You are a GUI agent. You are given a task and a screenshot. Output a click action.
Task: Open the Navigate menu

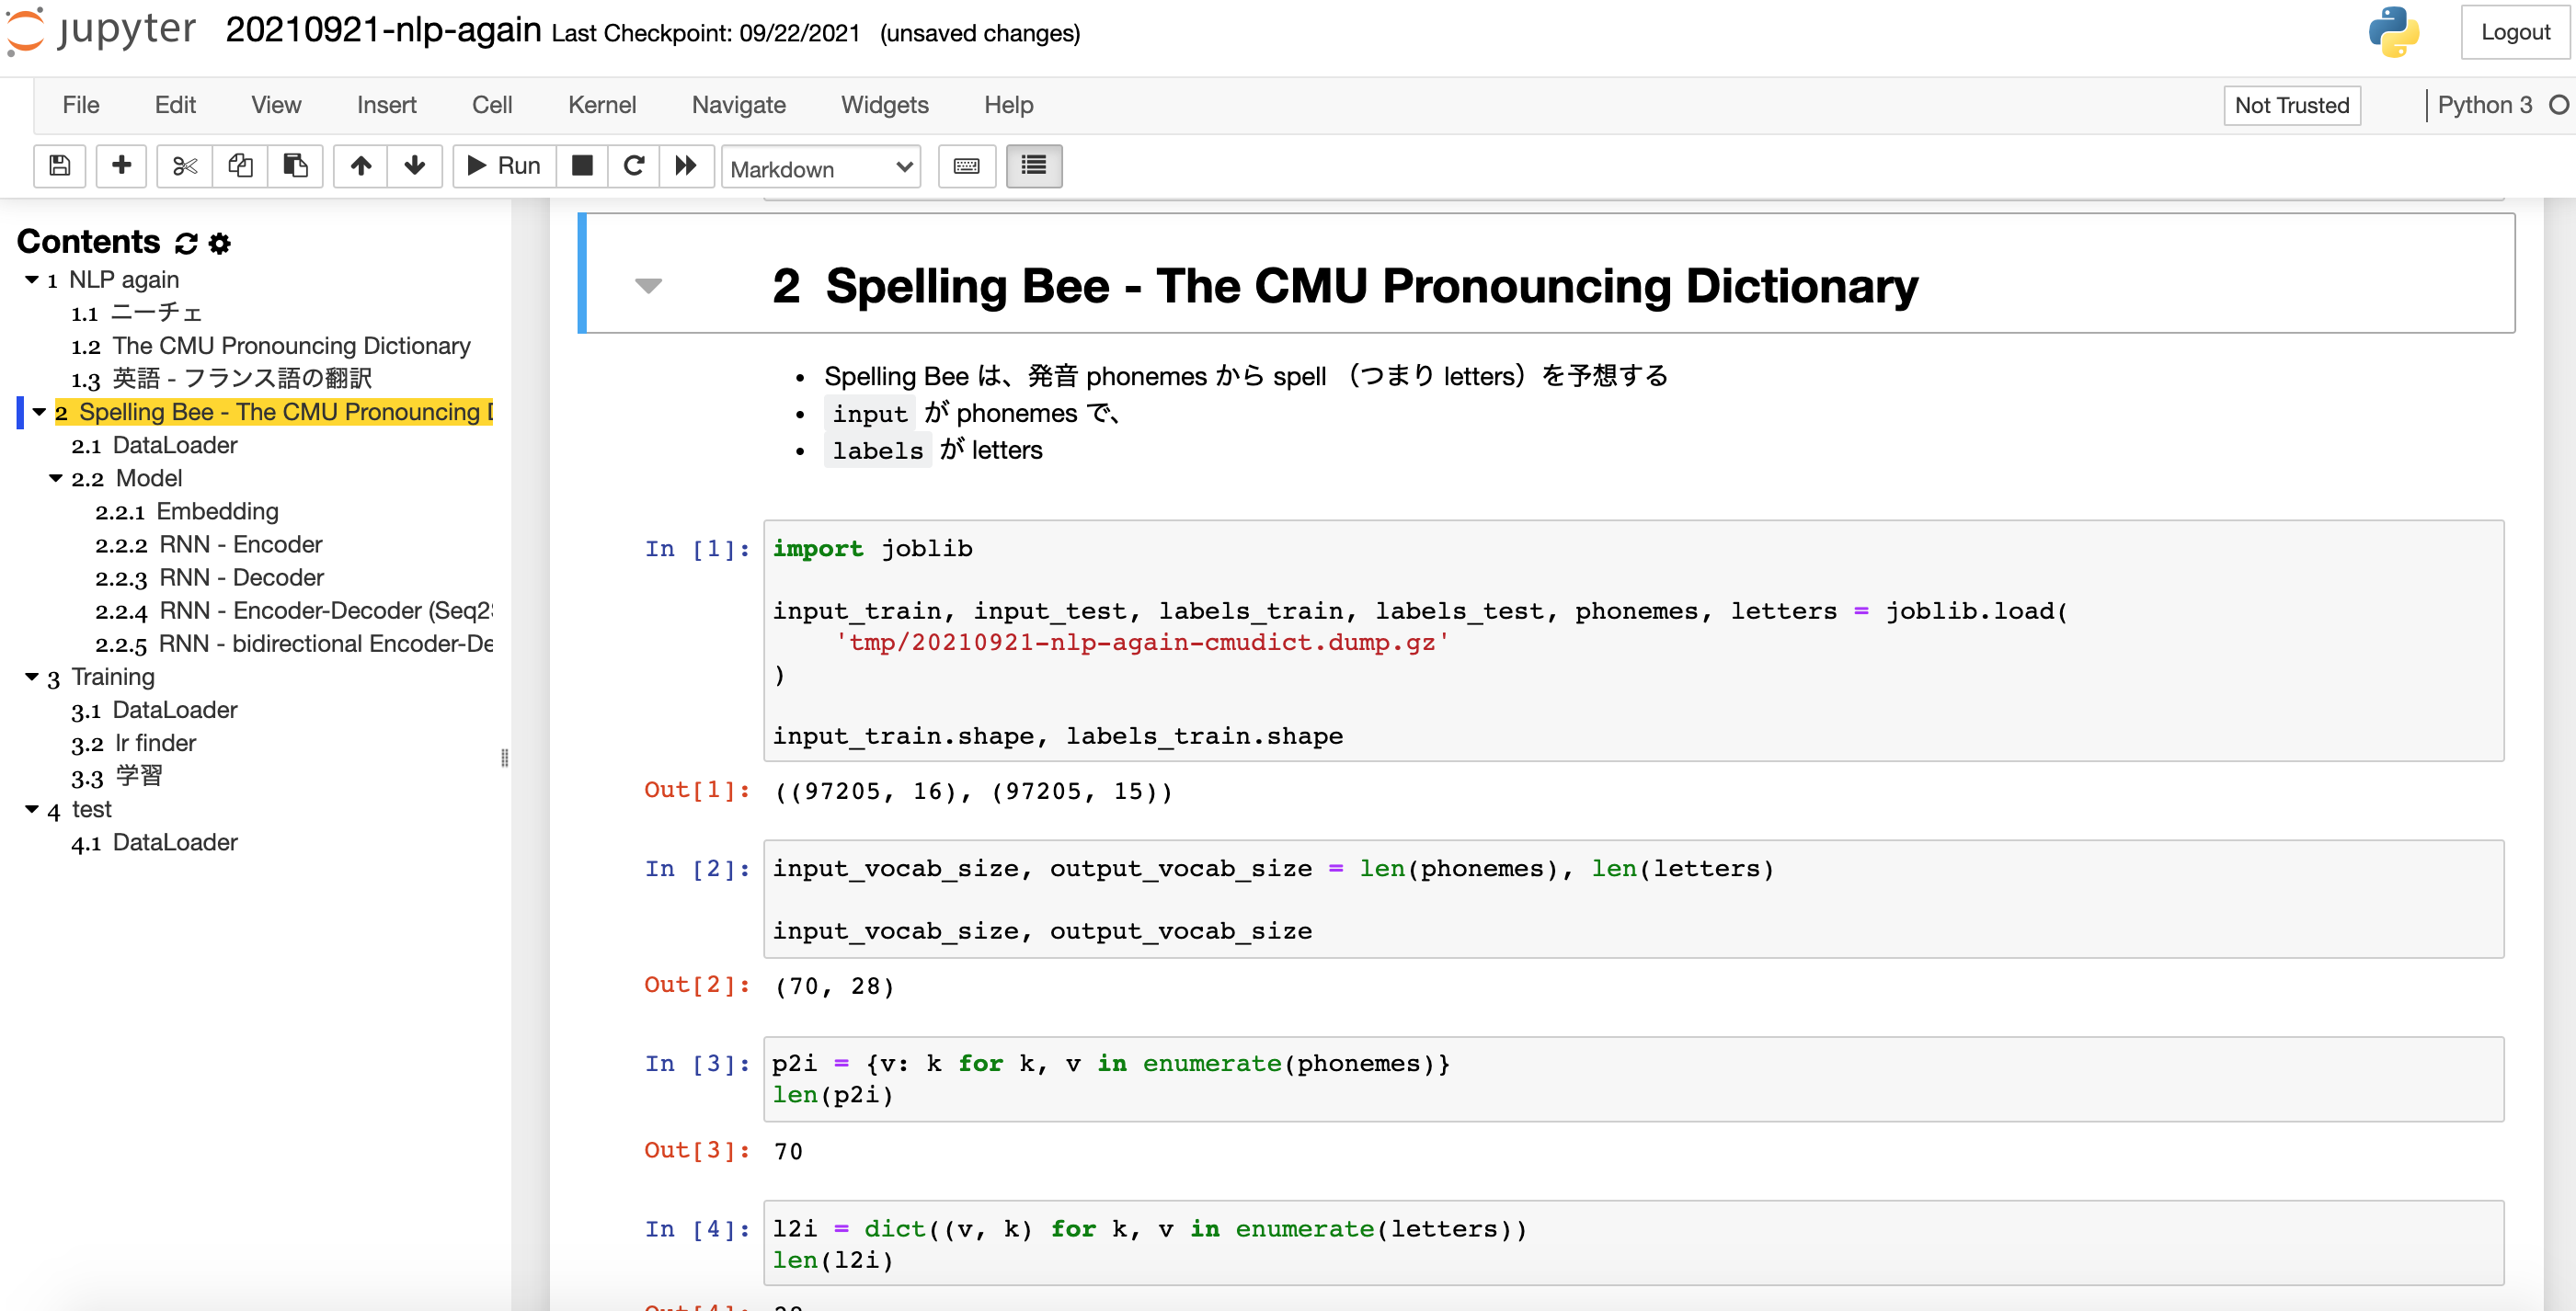[x=739, y=105]
